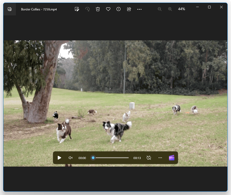Click the zoom in magnifier icon
The image size is (231, 195).
(x=170, y=9)
